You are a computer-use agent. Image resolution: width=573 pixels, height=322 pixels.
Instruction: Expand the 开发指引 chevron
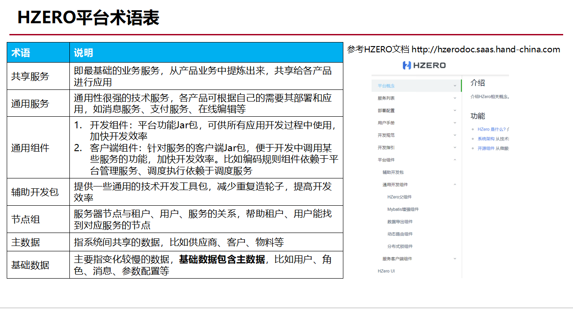point(455,148)
